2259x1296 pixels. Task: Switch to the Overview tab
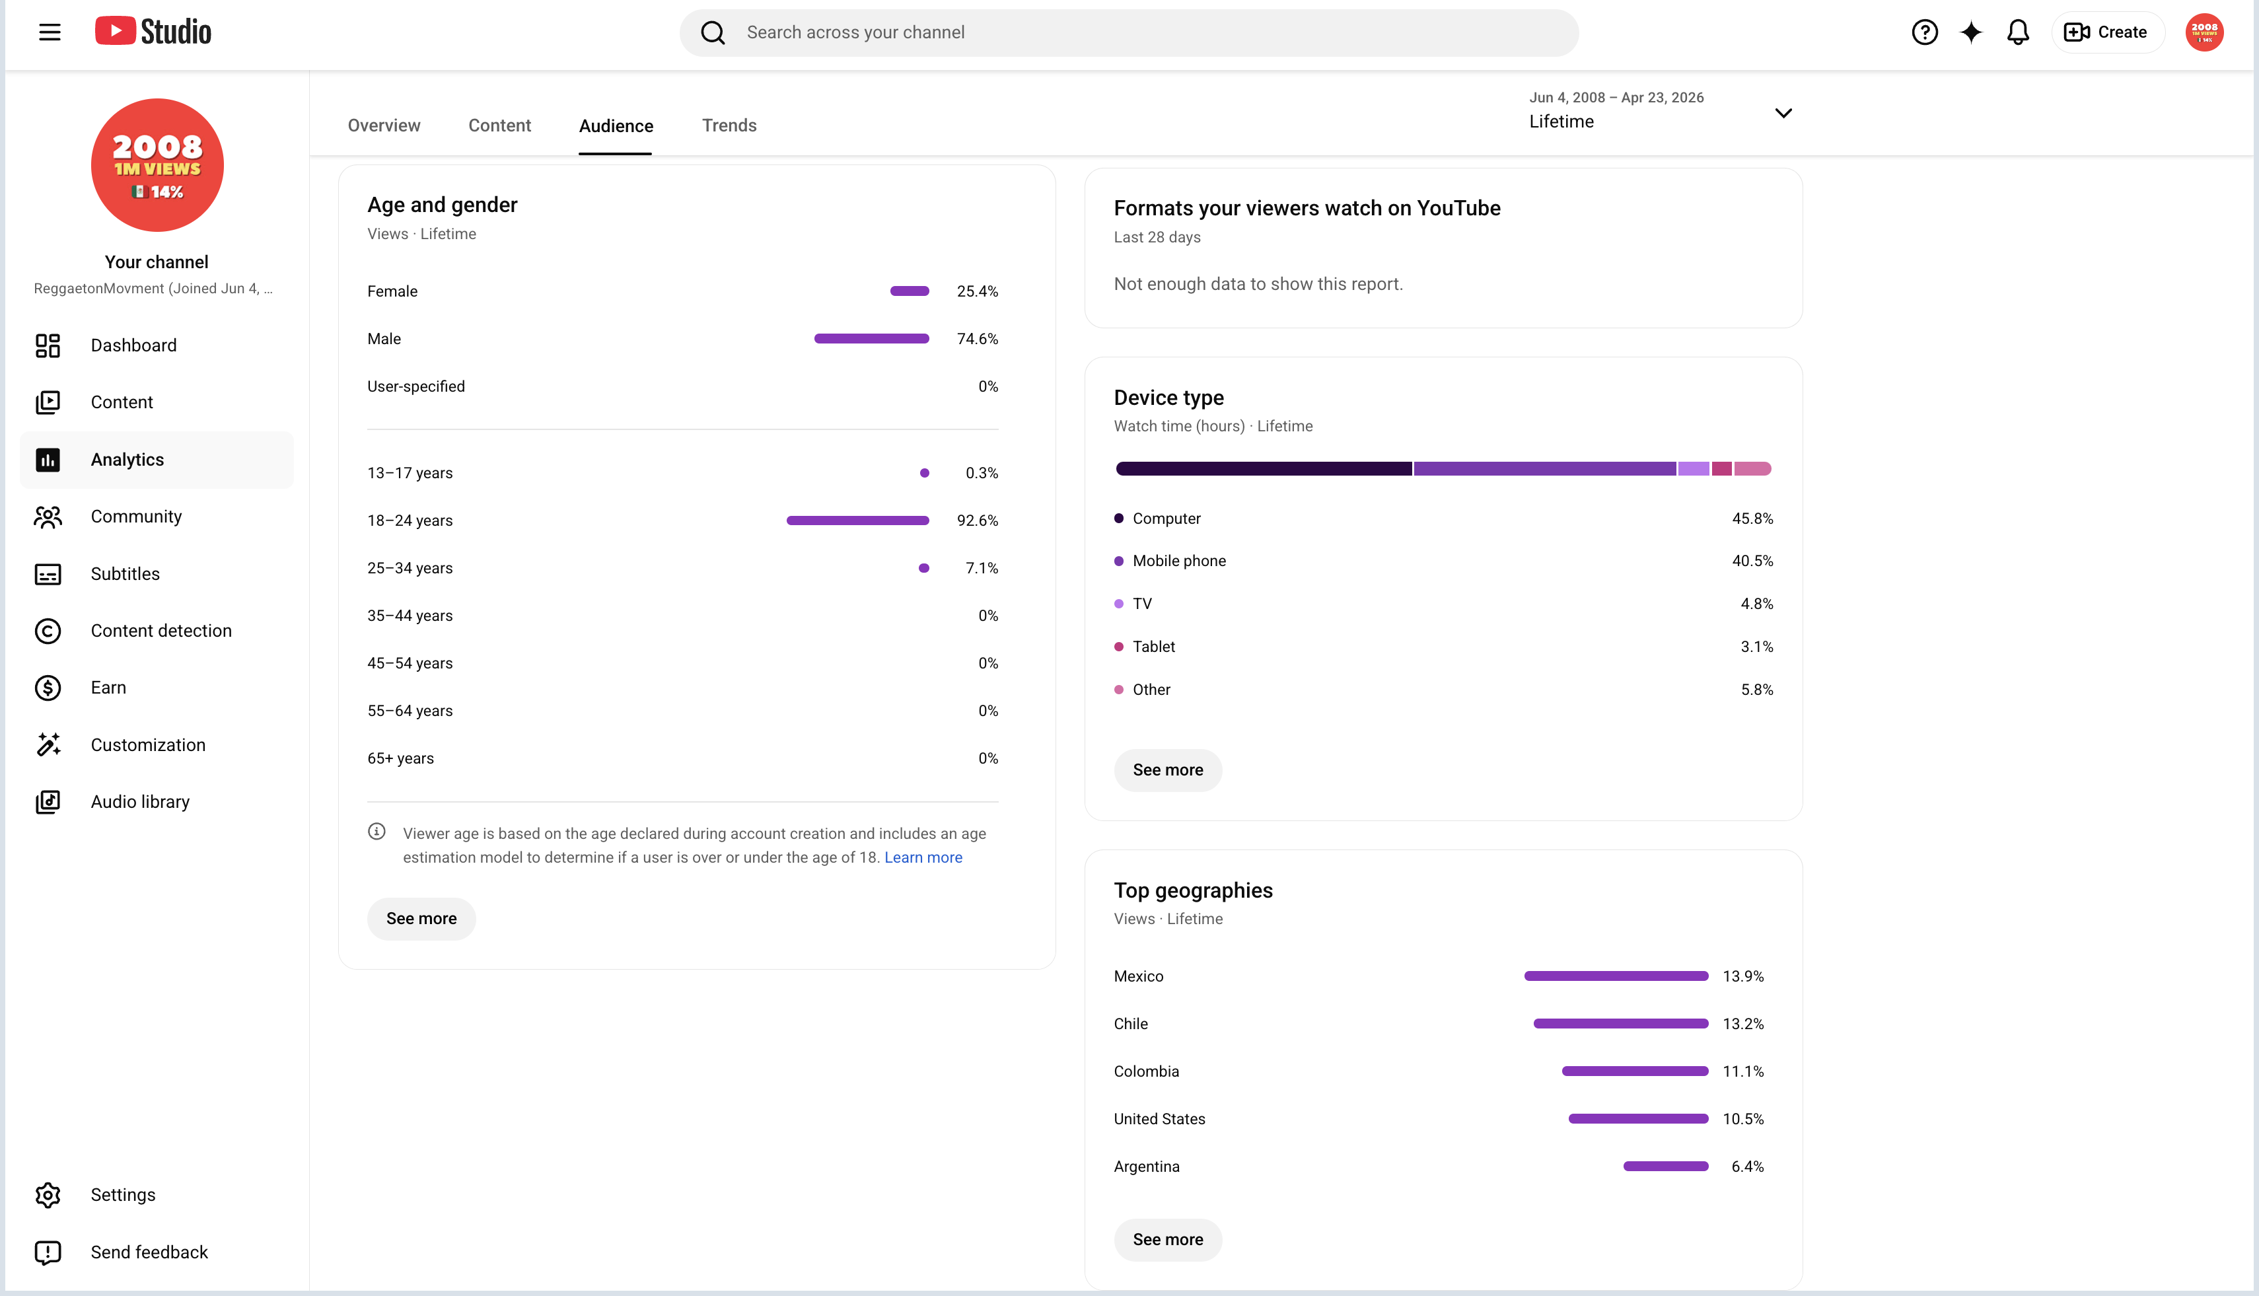384,126
